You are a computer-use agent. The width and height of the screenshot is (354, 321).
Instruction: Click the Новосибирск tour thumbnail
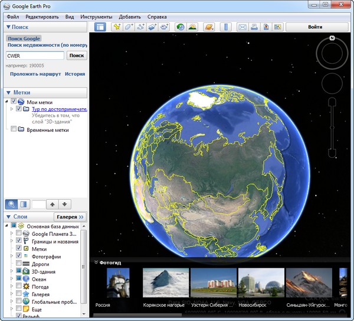[261, 284]
